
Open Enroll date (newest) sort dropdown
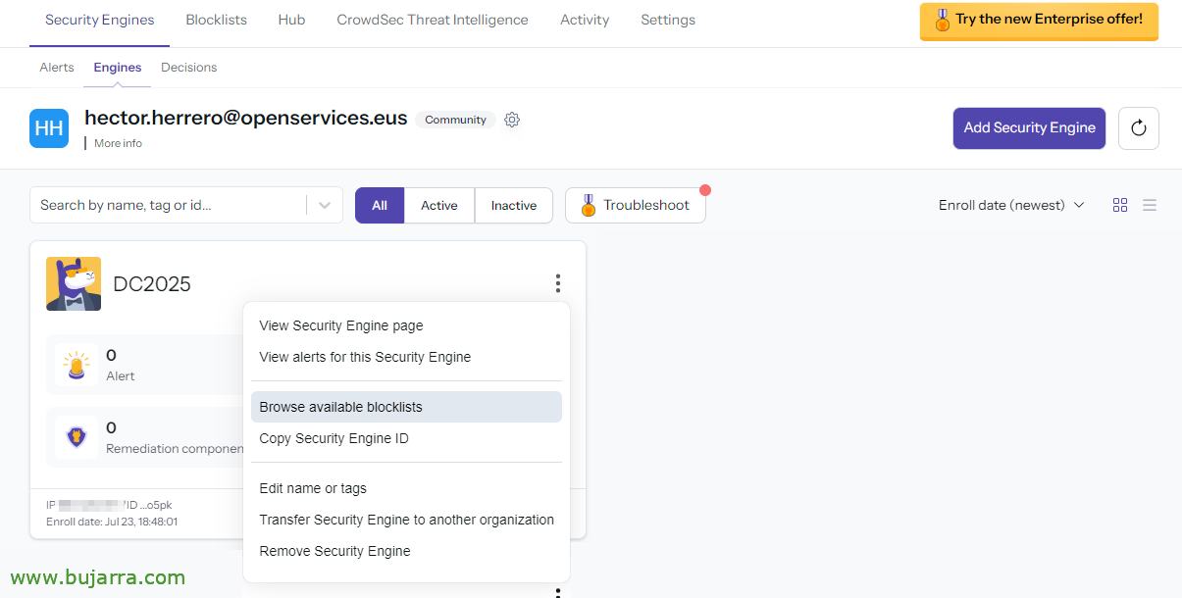click(1011, 205)
